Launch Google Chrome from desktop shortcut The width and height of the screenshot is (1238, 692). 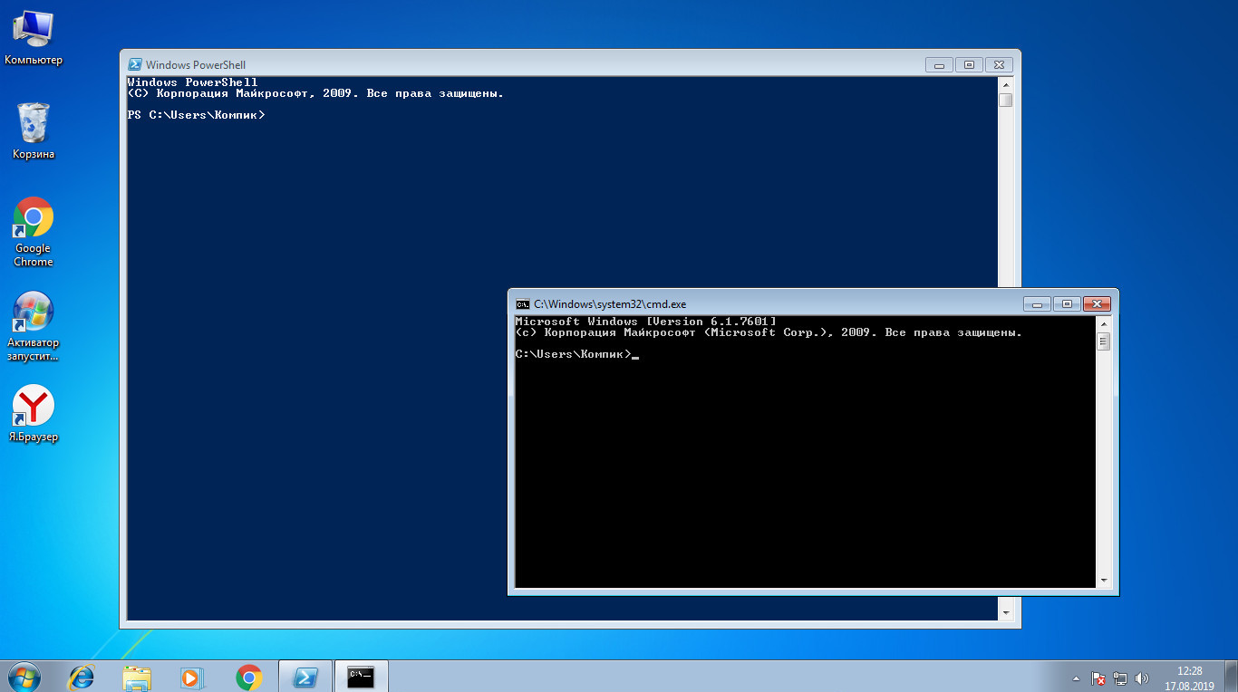tap(34, 232)
